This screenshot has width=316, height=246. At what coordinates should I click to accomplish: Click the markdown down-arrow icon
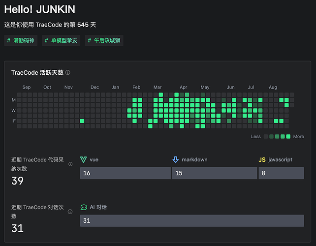click(176, 159)
